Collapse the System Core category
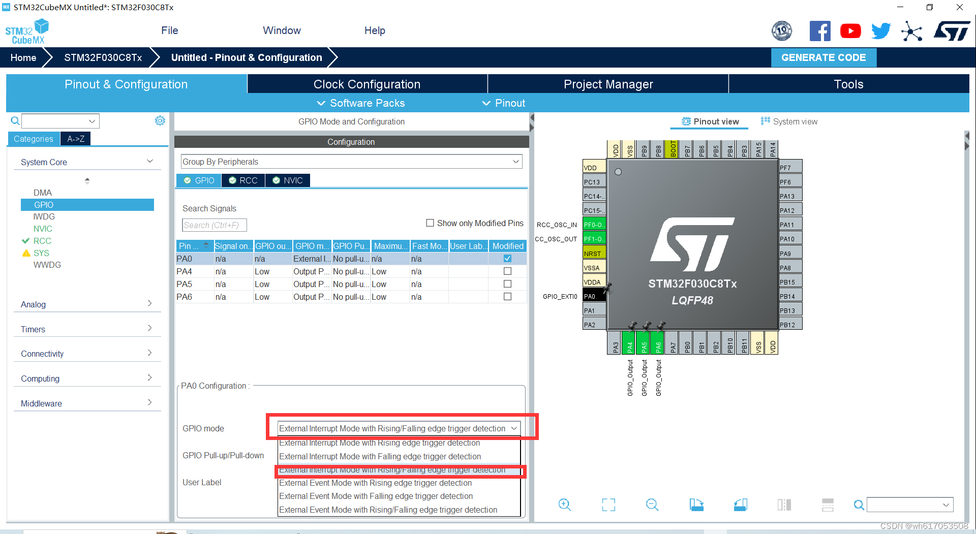 pyautogui.click(x=150, y=161)
